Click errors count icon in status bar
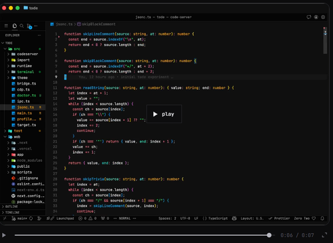This screenshot has height=243, width=333. pyautogui.click(x=81, y=218)
